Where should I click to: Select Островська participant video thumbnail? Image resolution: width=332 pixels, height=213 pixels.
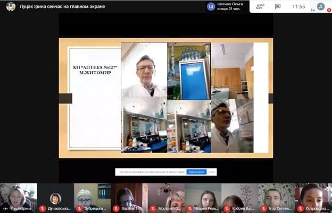coord(313,198)
